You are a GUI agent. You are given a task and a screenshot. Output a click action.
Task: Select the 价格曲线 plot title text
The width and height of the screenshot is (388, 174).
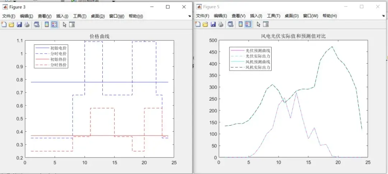(99, 37)
